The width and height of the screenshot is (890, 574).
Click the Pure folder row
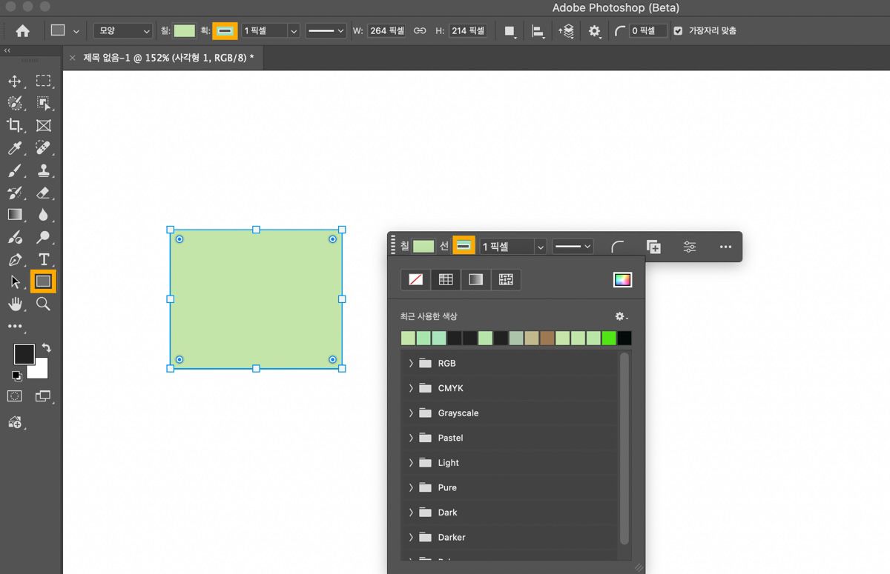coord(509,487)
